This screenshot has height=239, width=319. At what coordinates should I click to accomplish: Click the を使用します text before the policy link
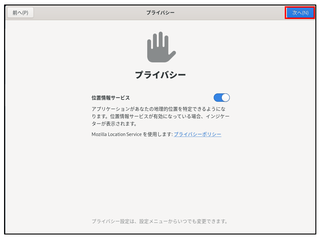tap(158, 134)
